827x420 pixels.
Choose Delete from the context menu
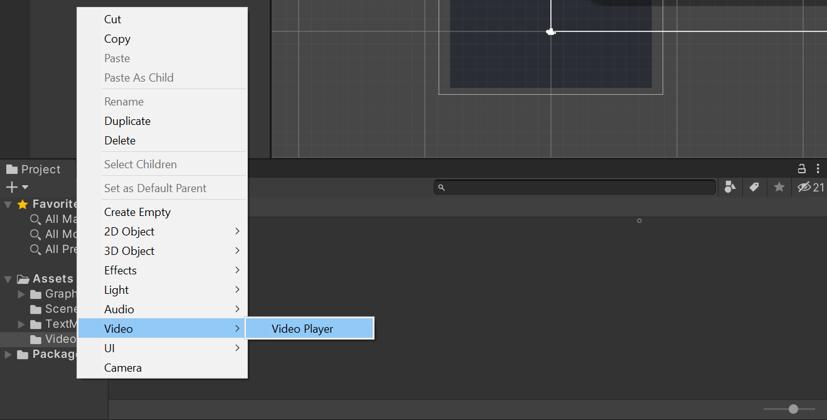pyautogui.click(x=162, y=141)
